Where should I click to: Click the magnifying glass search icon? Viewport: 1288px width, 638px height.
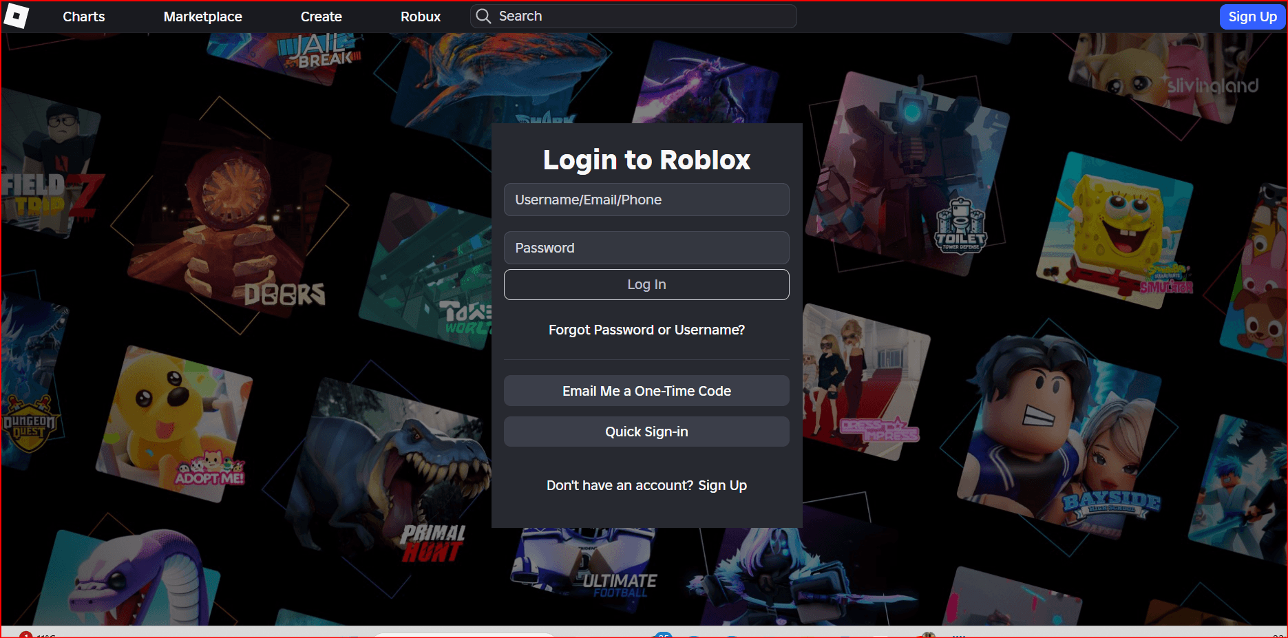(483, 16)
